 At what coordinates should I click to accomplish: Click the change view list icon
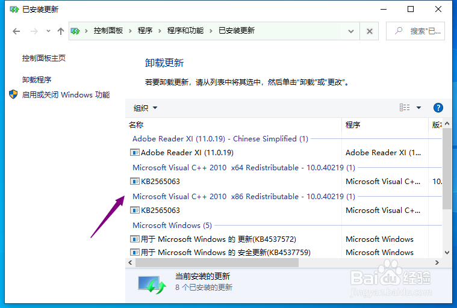pos(405,108)
